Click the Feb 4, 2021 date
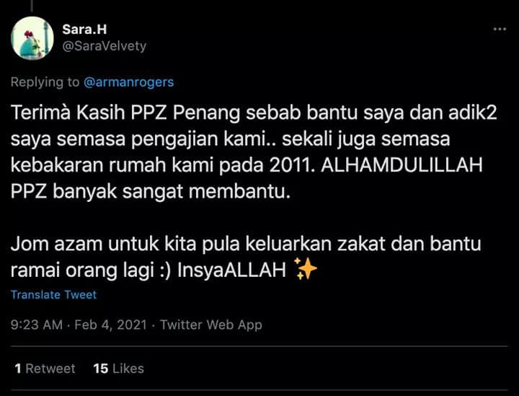Screen dimensions: 519x396 110,325
